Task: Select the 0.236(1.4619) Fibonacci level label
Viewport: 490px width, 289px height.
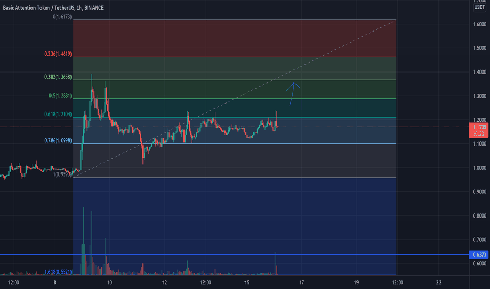Action: (x=58, y=54)
